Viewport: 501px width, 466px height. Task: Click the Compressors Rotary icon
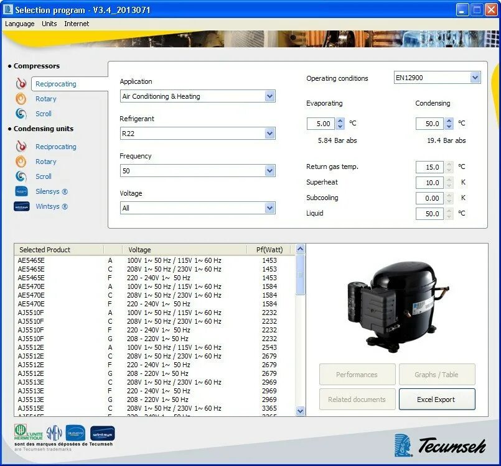[21, 99]
